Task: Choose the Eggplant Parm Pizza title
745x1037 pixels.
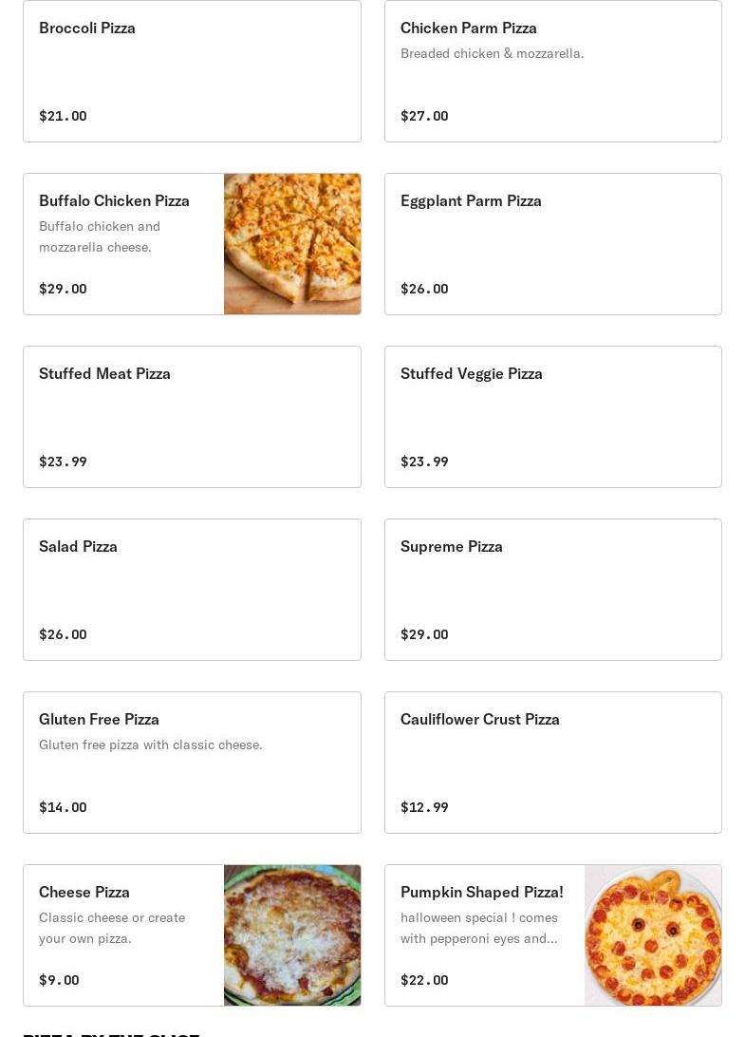Action: [471, 200]
